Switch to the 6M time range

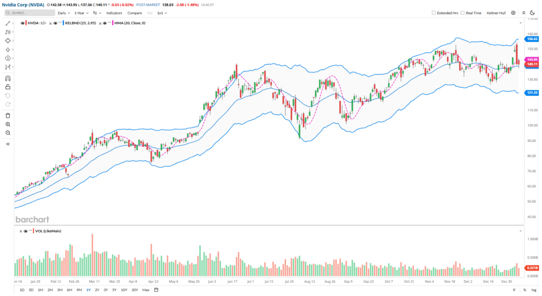pyautogui.click(x=69, y=290)
